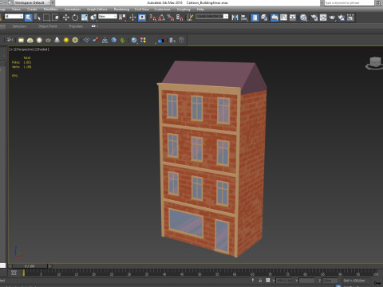
Task: Activate the Select and Rotate tool
Action: (x=75, y=18)
